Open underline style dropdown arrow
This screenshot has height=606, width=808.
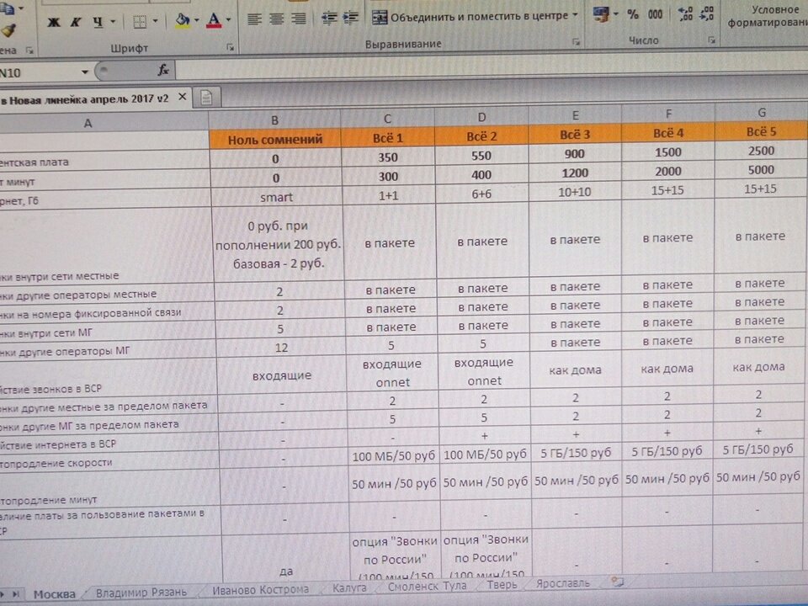tap(113, 22)
